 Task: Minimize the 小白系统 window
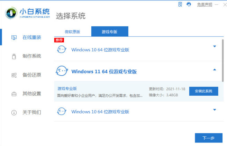point(216,5)
